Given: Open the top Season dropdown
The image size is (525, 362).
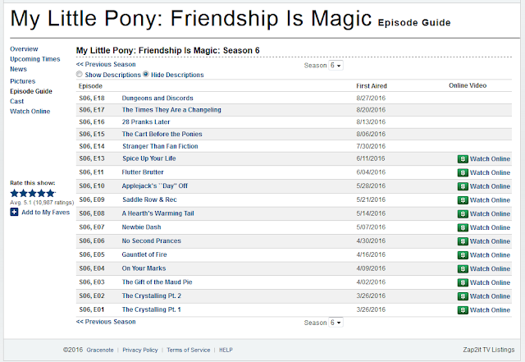Looking at the screenshot, I should (x=336, y=66).
